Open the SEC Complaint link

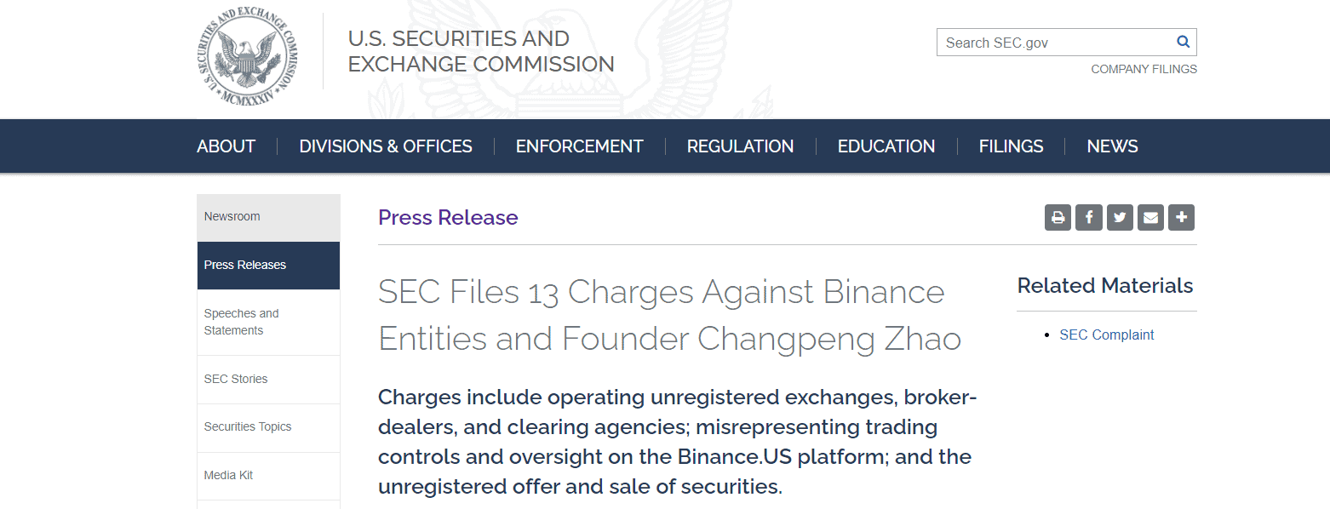(1106, 335)
